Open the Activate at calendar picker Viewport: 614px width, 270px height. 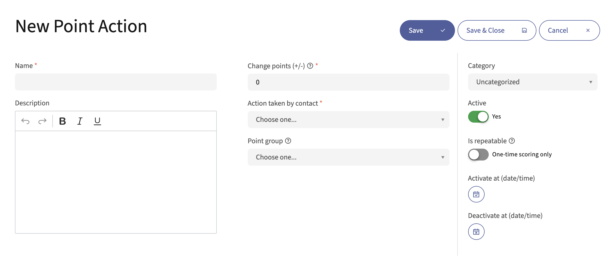(x=476, y=194)
